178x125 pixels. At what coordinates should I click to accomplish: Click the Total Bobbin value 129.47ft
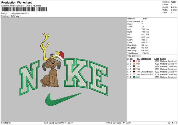coord(145,53)
